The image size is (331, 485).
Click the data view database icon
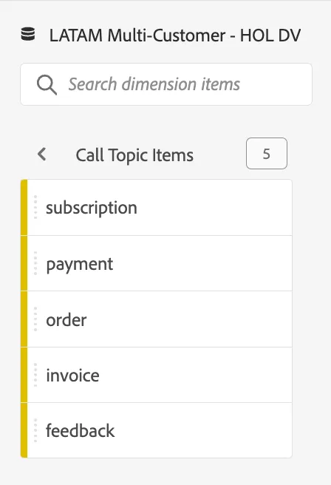(28, 34)
